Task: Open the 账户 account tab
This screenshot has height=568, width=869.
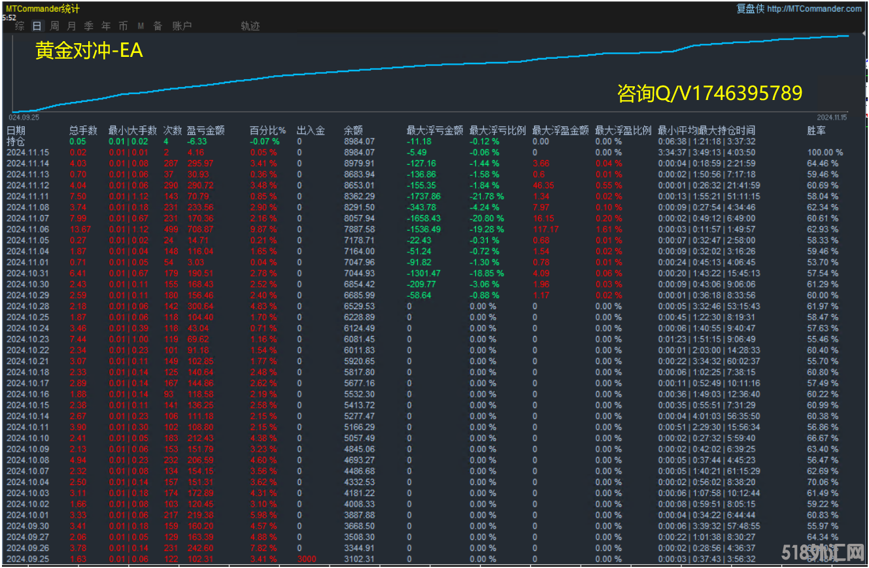Action: pyautogui.click(x=182, y=26)
